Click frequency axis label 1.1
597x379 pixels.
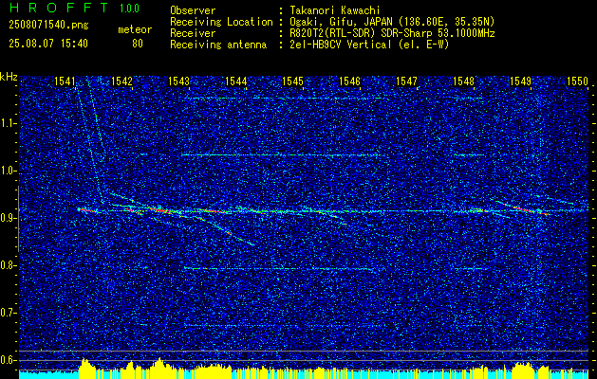tap(8, 123)
